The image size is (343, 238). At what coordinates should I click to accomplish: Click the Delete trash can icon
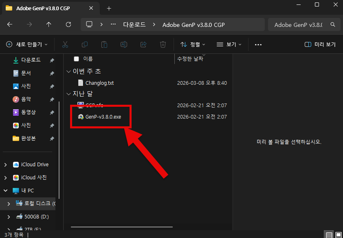[163, 45]
